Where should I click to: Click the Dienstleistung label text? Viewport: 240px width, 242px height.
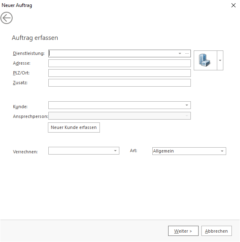pos(29,53)
